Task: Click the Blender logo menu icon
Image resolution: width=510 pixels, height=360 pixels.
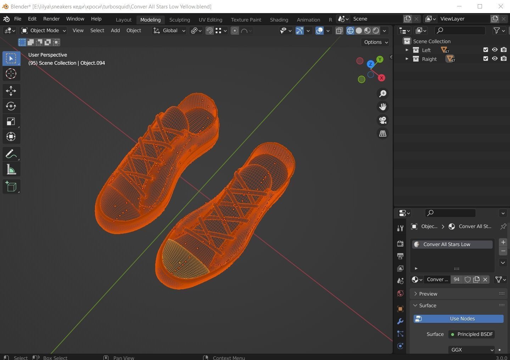Action: click(x=6, y=19)
